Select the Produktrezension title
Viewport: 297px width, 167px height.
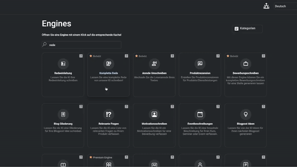click(x=200, y=73)
